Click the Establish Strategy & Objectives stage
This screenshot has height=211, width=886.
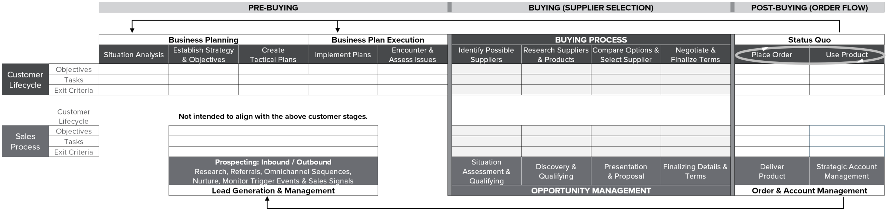click(204, 54)
